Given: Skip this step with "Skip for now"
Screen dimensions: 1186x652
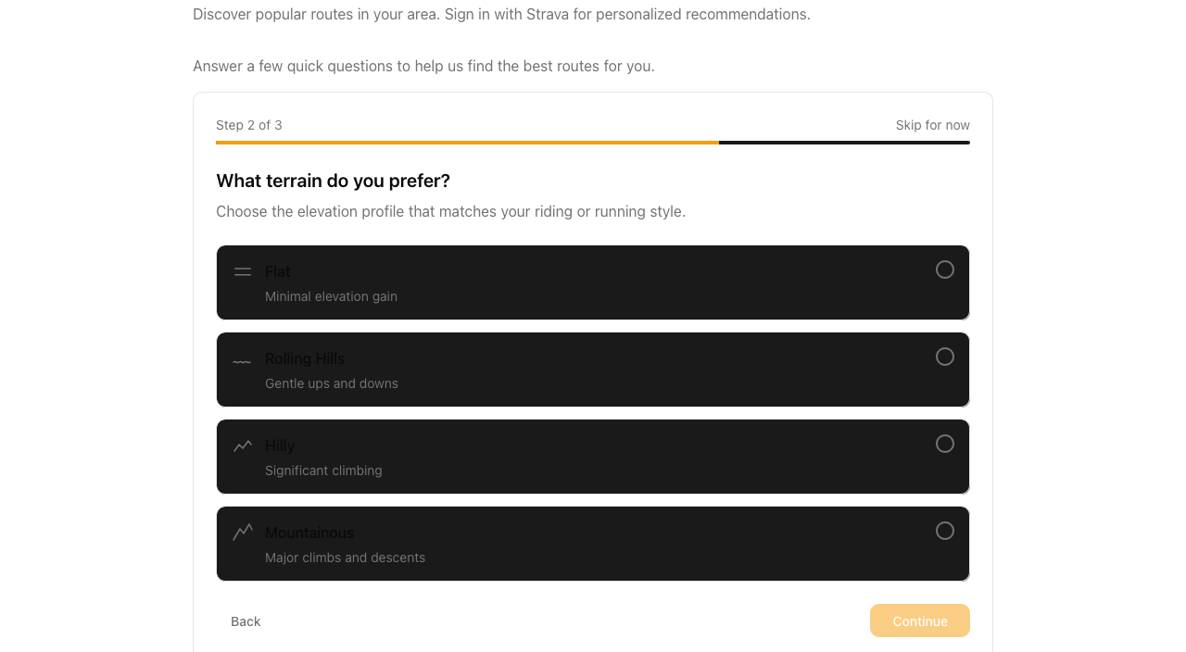Looking at the screenshot, I should click(x=932, y=125).
